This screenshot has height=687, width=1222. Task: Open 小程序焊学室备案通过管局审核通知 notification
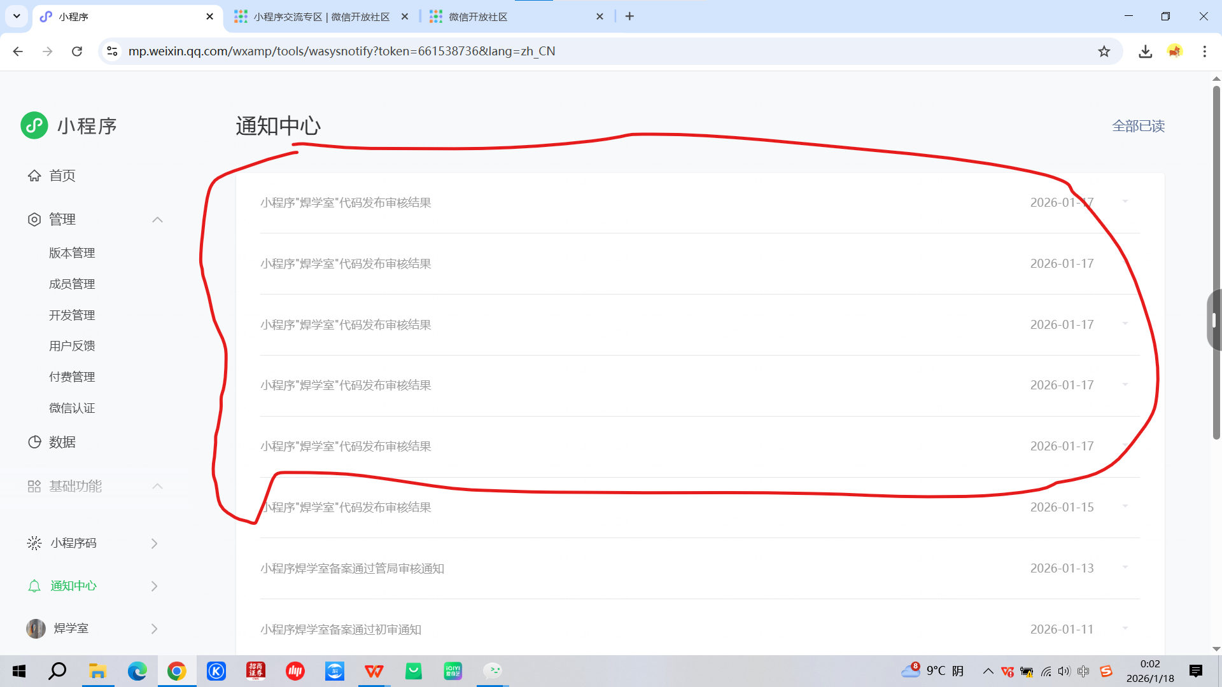pos(352,568)
